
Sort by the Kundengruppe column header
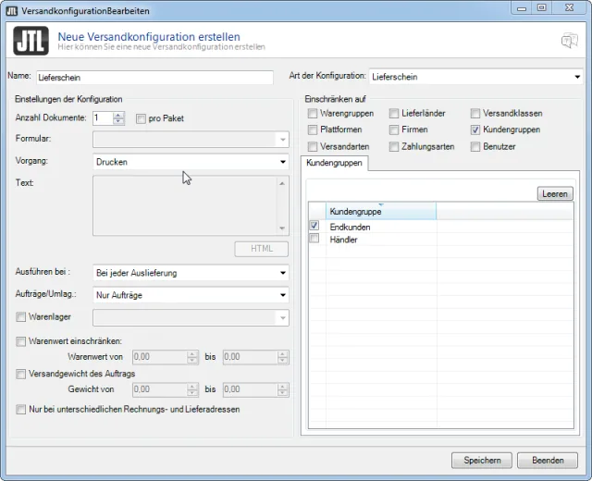(381, 211)
